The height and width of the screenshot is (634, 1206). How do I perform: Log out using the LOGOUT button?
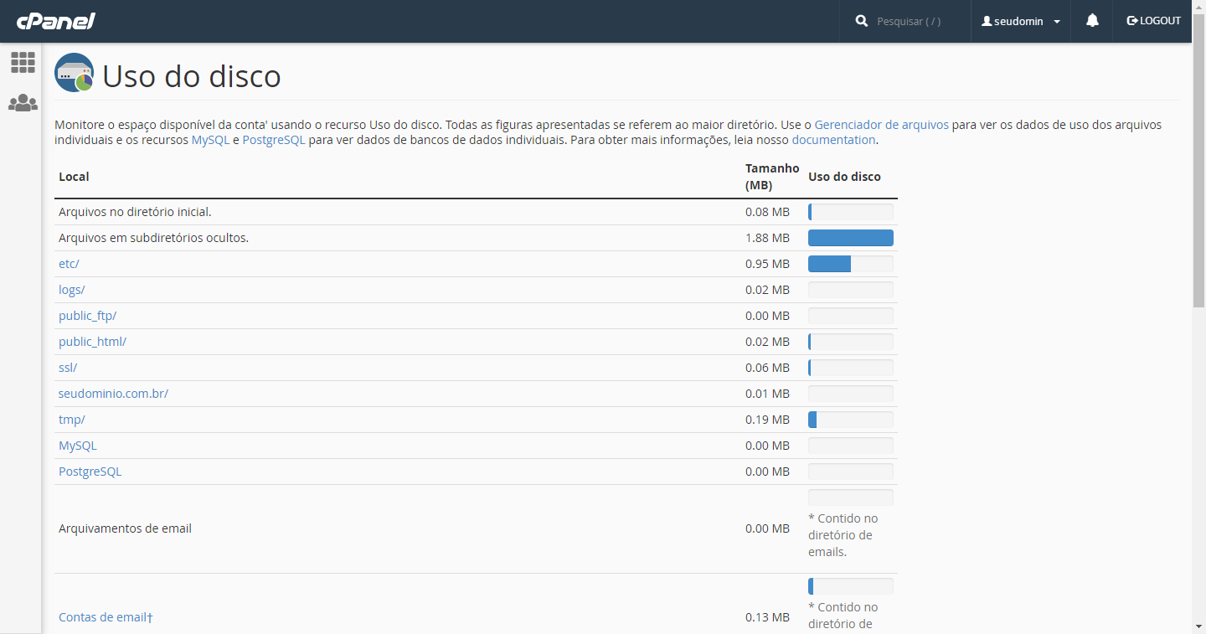tap(1153, 21)
